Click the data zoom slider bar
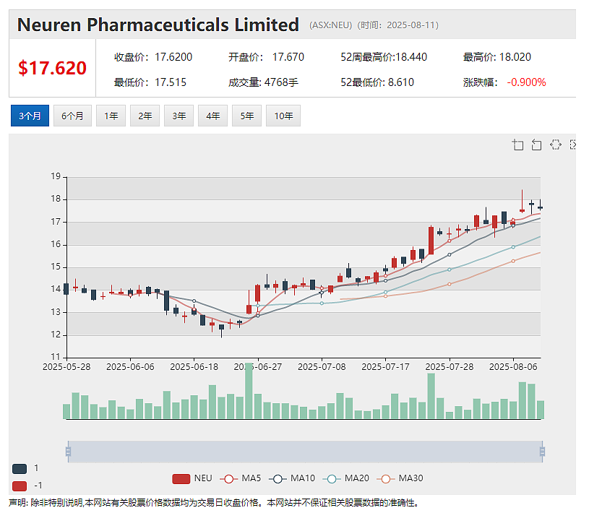589x513 pixels. (x=305, y=452)
